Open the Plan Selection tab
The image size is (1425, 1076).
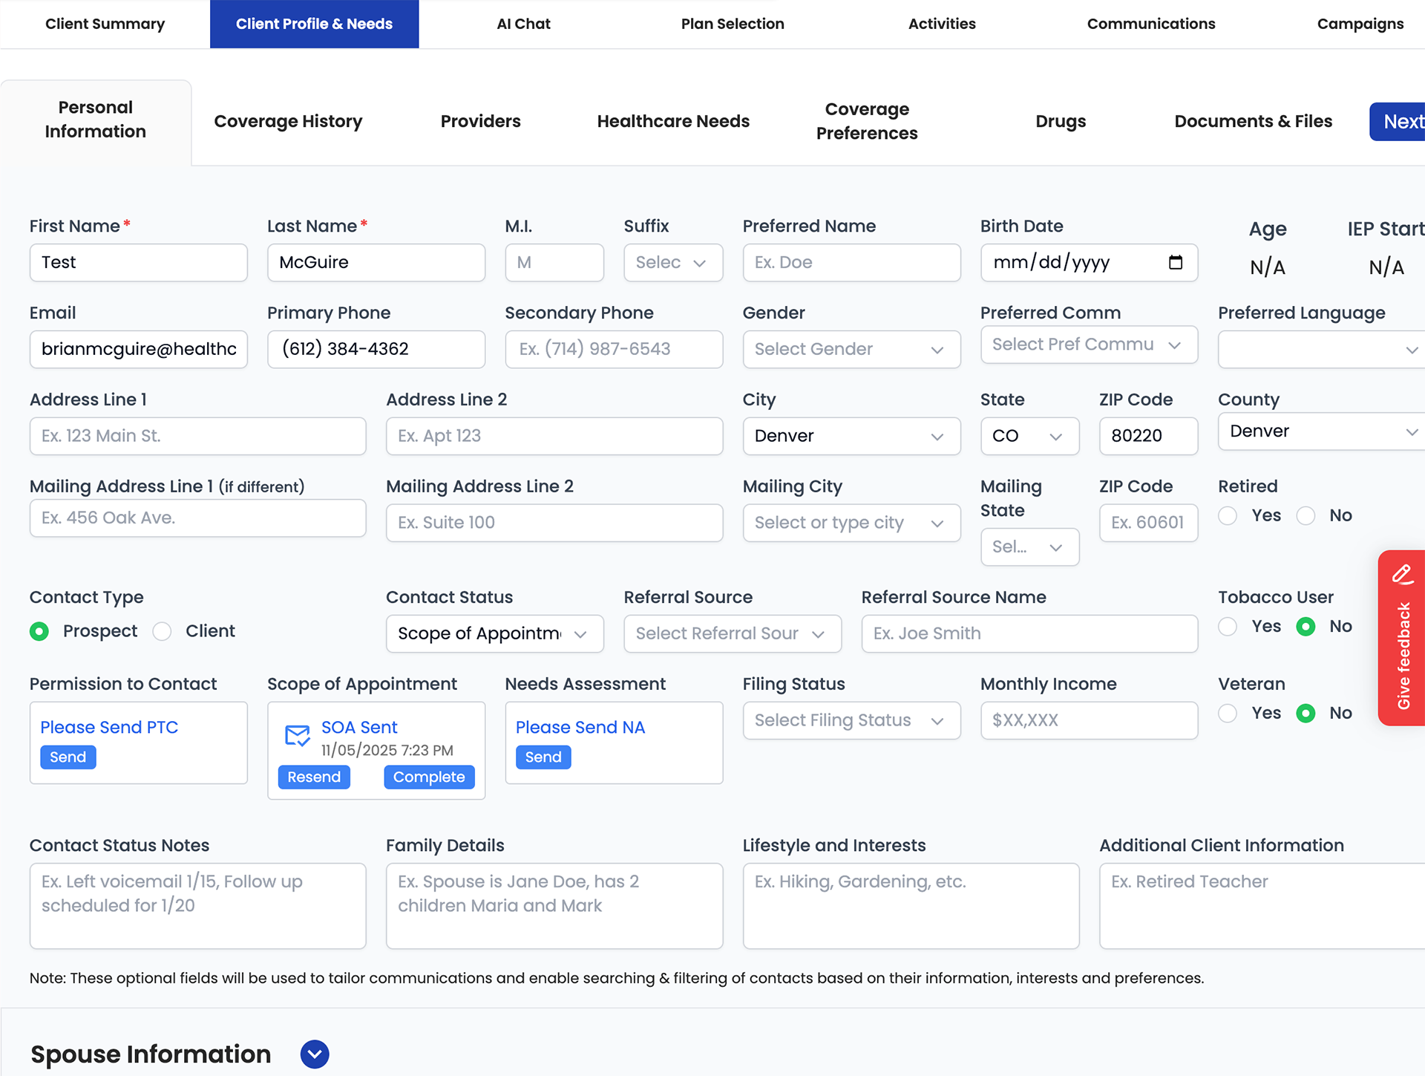(x=732, y=24)
